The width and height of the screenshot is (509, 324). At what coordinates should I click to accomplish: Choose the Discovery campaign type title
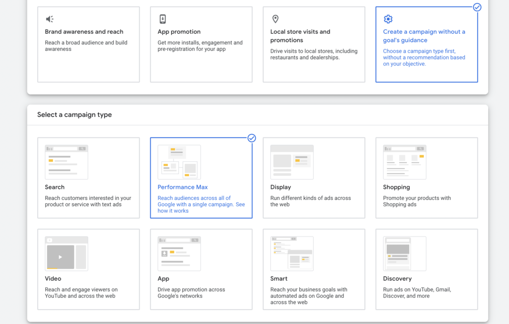[x=397, y=279]
